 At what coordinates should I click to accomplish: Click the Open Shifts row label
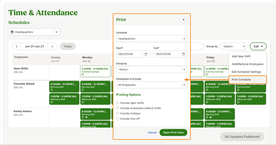[21, 69]
